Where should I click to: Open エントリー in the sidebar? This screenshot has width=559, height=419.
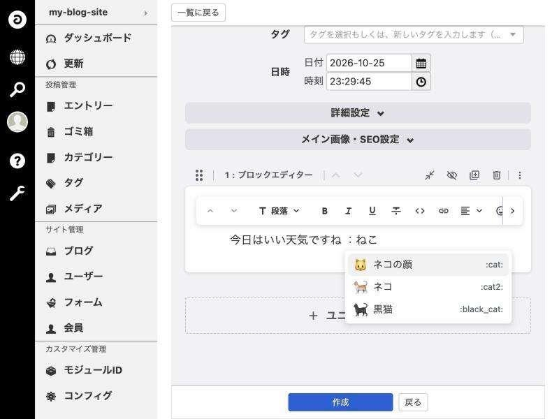(x=96, y=106)
